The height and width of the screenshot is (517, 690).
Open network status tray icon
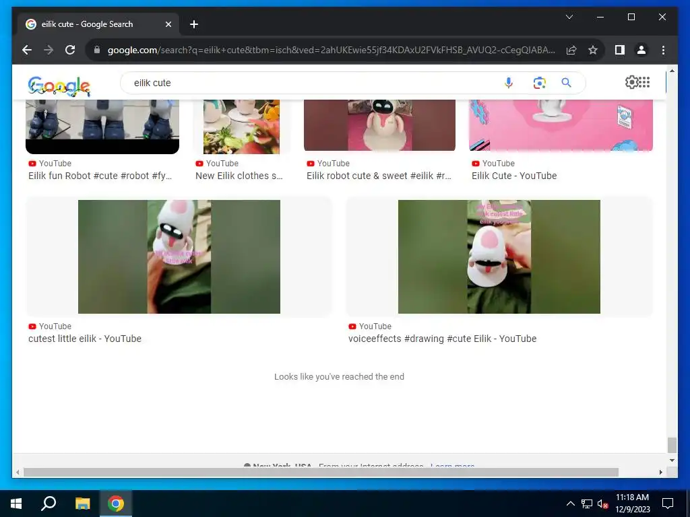[587, 504]
